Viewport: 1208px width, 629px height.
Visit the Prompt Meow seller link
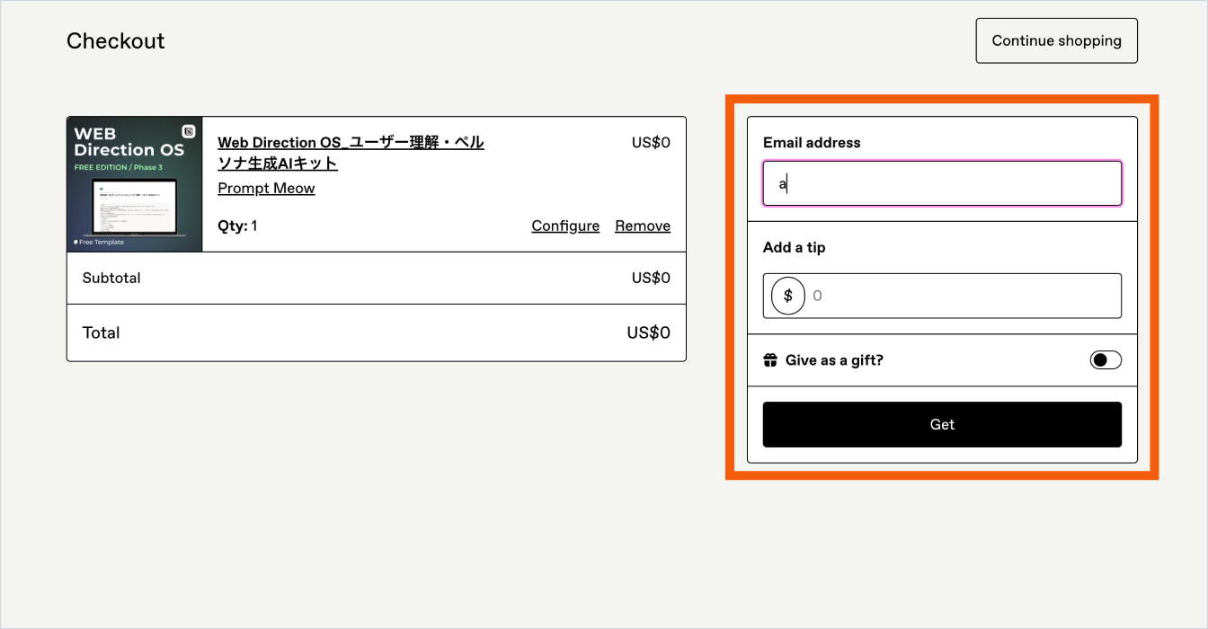(266, 188)
